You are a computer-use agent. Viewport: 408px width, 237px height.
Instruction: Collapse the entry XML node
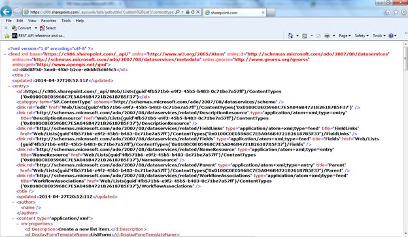pos(9,86)
